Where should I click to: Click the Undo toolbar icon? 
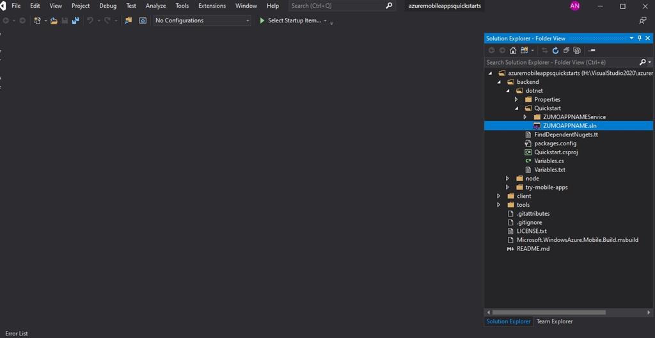pyautogui.click(x=90, y=20)
